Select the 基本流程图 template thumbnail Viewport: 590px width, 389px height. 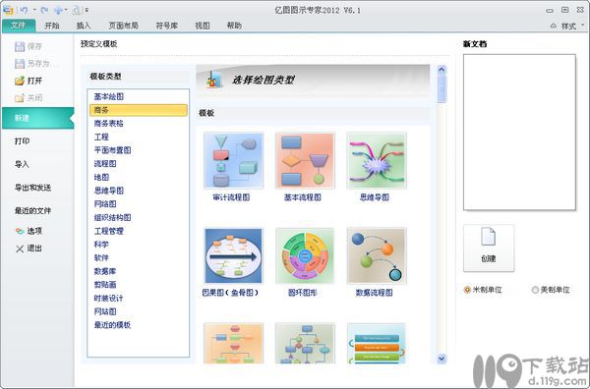(x=305, y=160)
